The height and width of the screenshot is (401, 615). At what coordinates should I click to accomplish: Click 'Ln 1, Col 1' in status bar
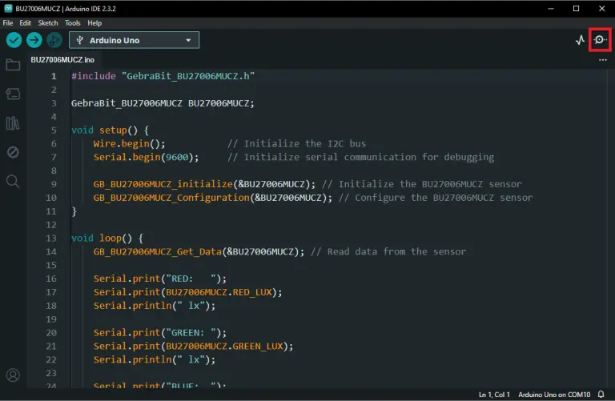click(494, 395)
